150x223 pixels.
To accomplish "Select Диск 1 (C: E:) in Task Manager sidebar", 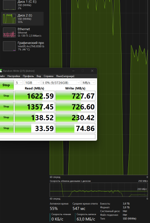I will [x=22, y=5].
